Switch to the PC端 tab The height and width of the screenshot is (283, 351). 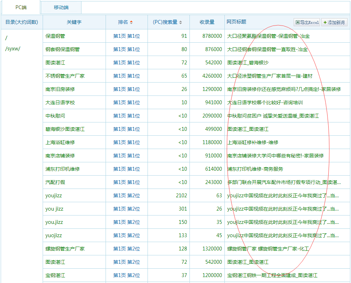[21, 7]
